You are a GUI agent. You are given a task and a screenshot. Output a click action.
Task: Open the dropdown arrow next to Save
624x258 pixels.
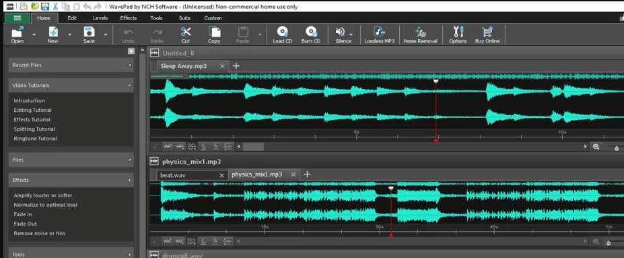[x=106, y=34]
